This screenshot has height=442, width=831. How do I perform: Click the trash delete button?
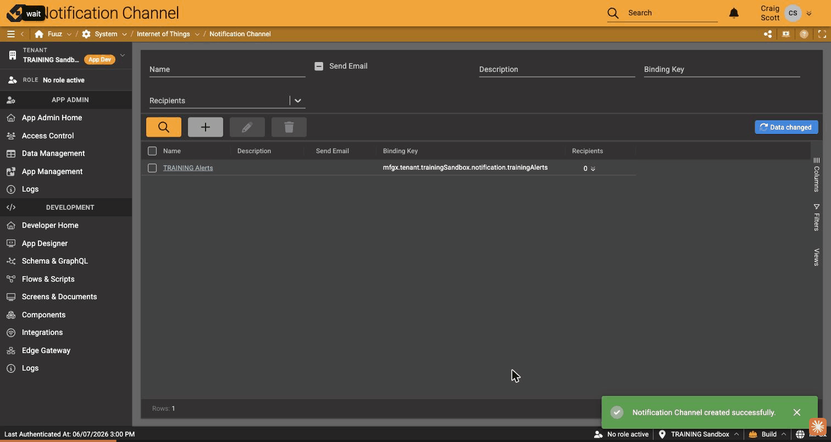tap(289, 127)
